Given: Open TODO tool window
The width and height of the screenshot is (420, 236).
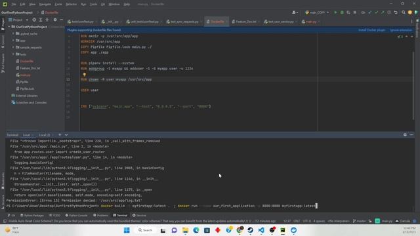Looking at the screenshot, I should tap(54, 216).
